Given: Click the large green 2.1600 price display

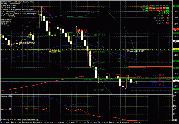Looking at the screenshot, I should click(164, 13).
